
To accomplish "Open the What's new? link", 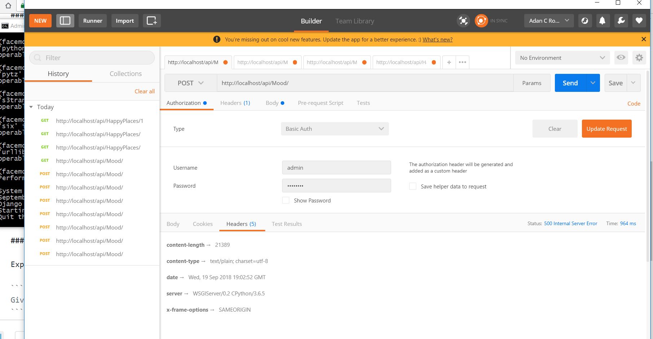I will [437, 39].
